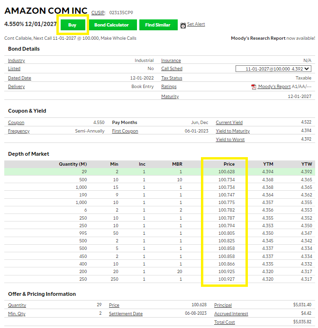318x328 pixels.
Task: Click the Price link under Offer & Pricing
Action: [114, 305]
